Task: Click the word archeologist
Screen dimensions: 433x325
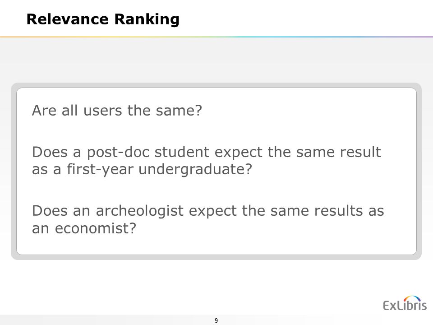Action: (x=139, y=211)
